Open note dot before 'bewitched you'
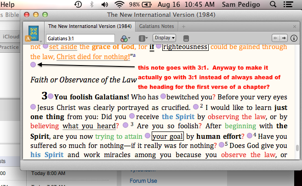 [x=163, y=96]
